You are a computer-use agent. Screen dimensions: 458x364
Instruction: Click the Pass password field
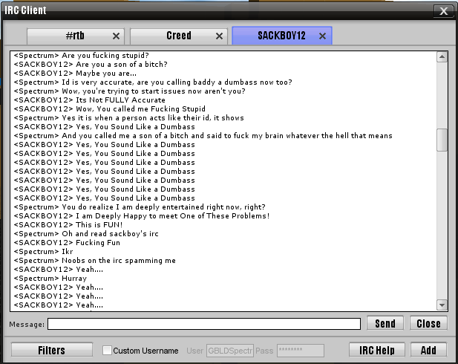point(301,351)
